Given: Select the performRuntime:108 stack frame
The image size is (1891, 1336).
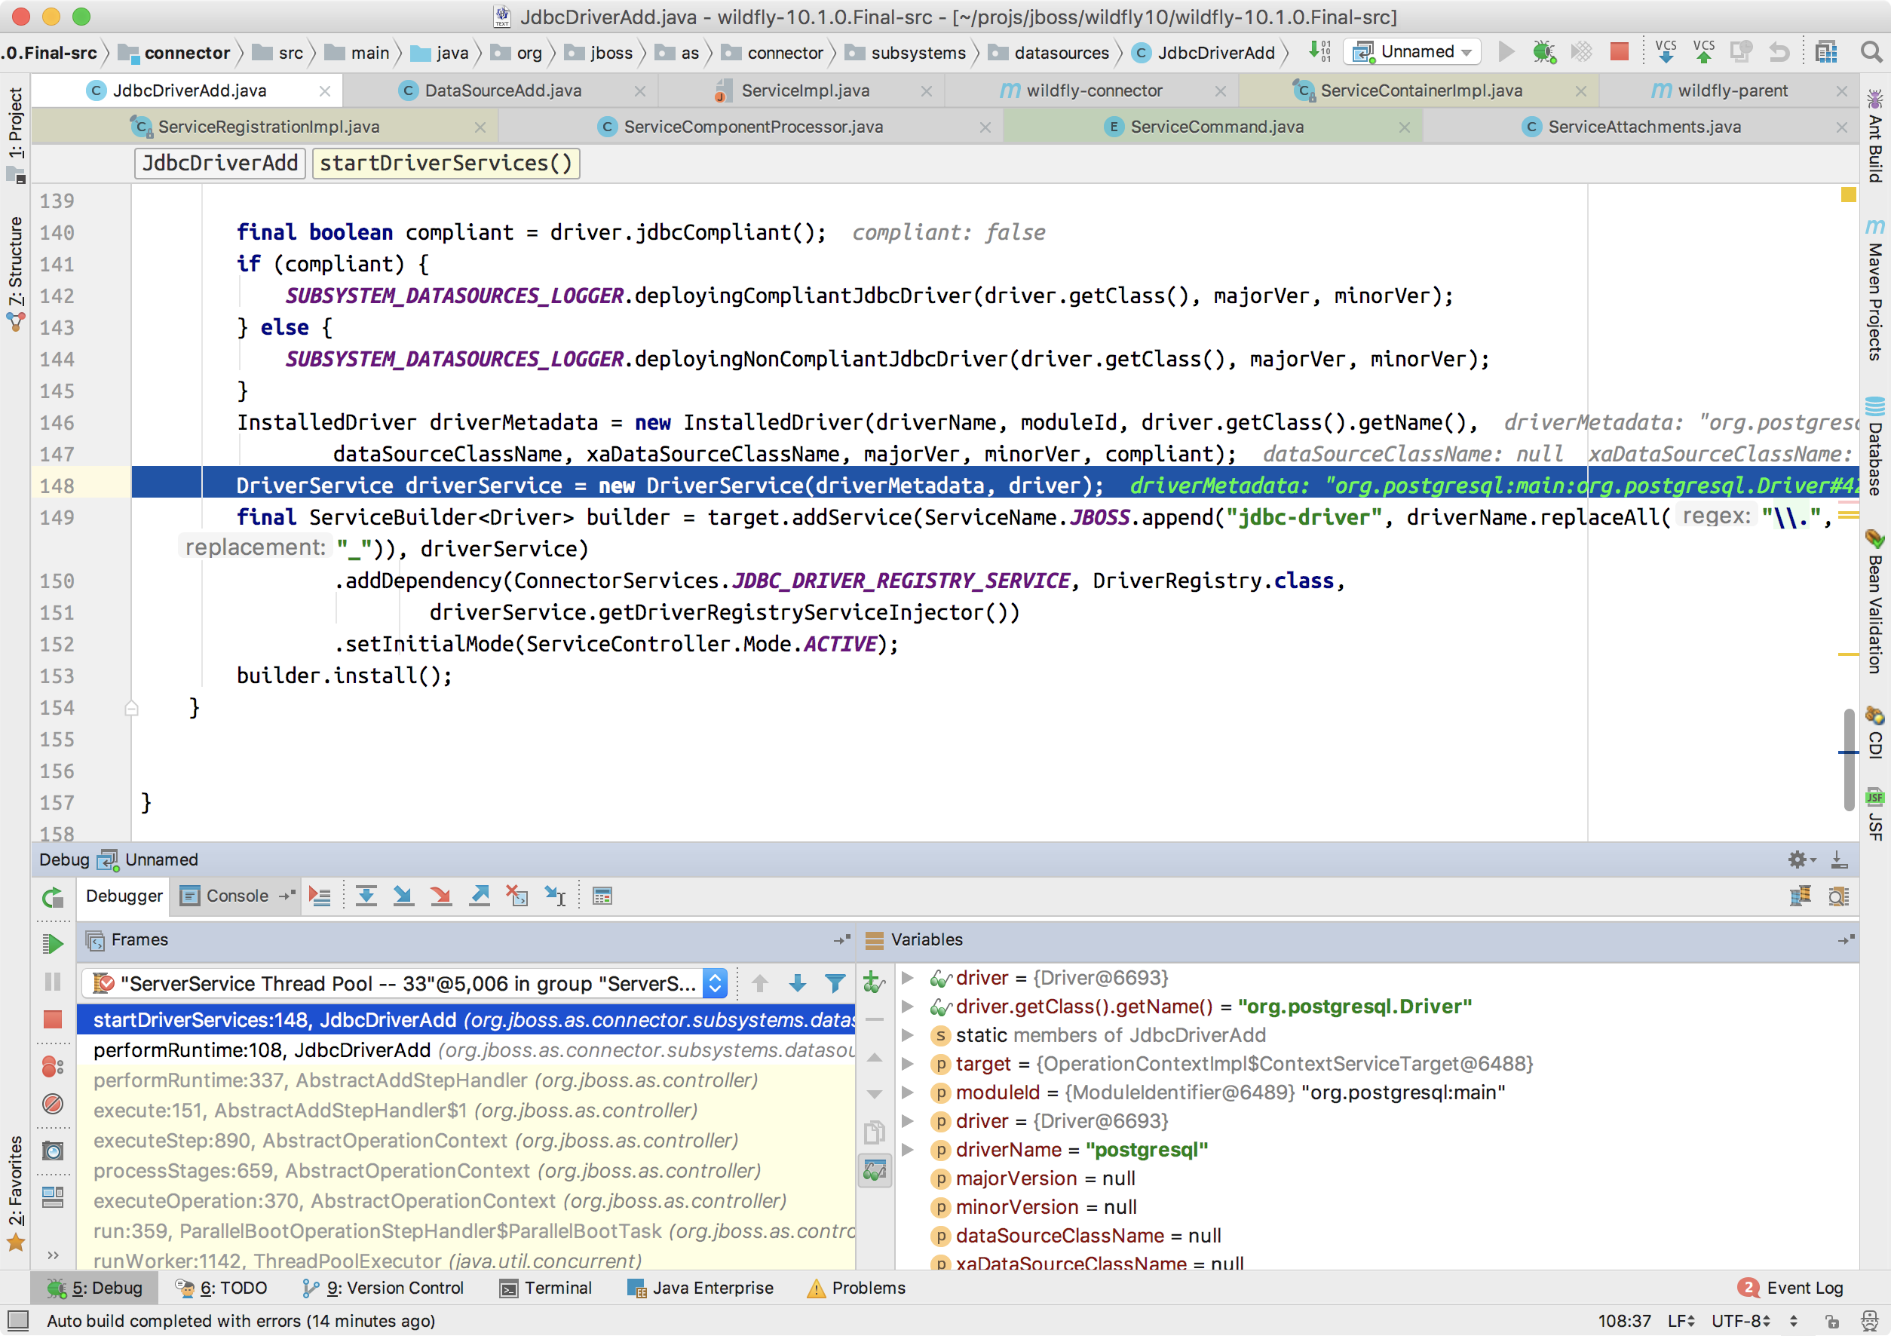Looking at the screenshot, I should click(262, 1050).
